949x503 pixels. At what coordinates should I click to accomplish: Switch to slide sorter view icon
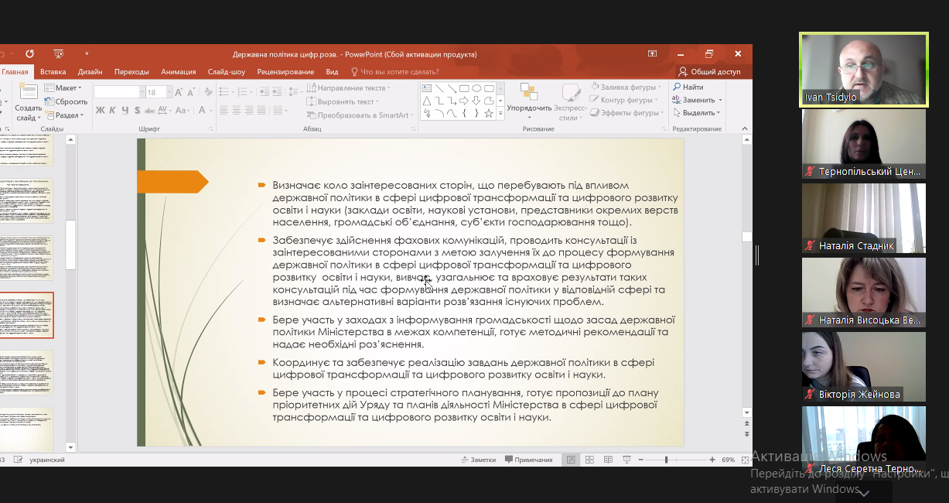point(589,460)
